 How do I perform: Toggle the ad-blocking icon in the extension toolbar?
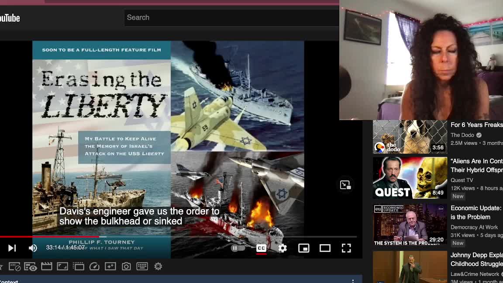14,266
